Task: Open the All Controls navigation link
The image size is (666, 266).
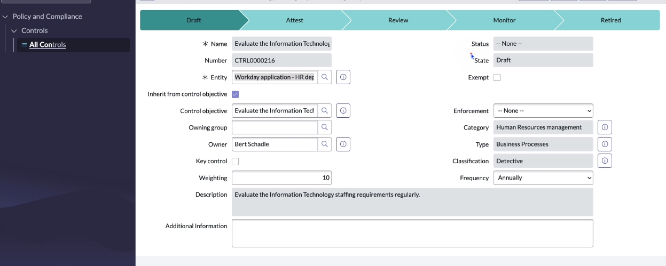Action: (x=48, y=45)
